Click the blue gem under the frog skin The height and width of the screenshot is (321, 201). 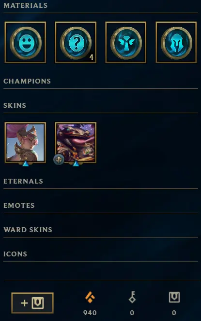[x=76, y=163]
